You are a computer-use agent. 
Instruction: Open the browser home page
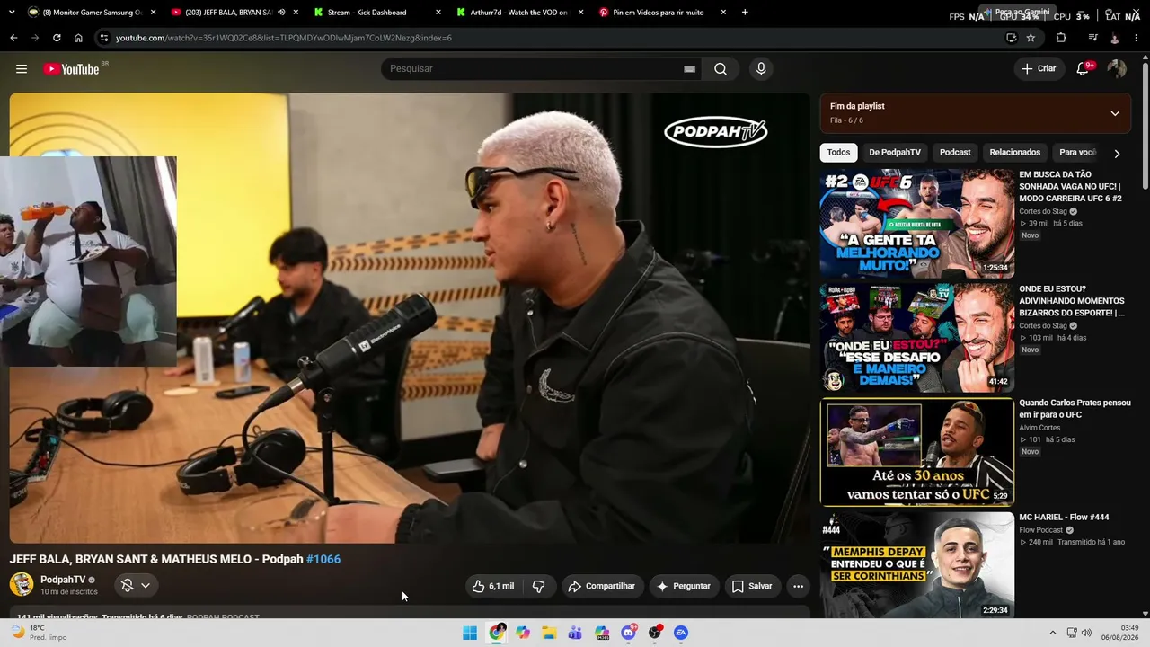point(78,38)
